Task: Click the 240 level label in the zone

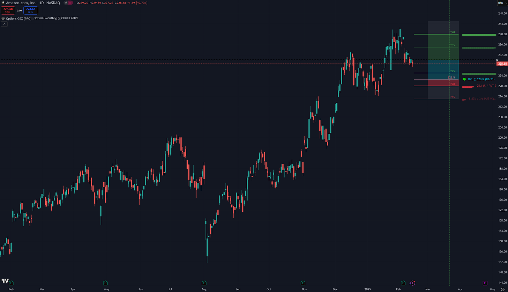Action: (453, 32)
